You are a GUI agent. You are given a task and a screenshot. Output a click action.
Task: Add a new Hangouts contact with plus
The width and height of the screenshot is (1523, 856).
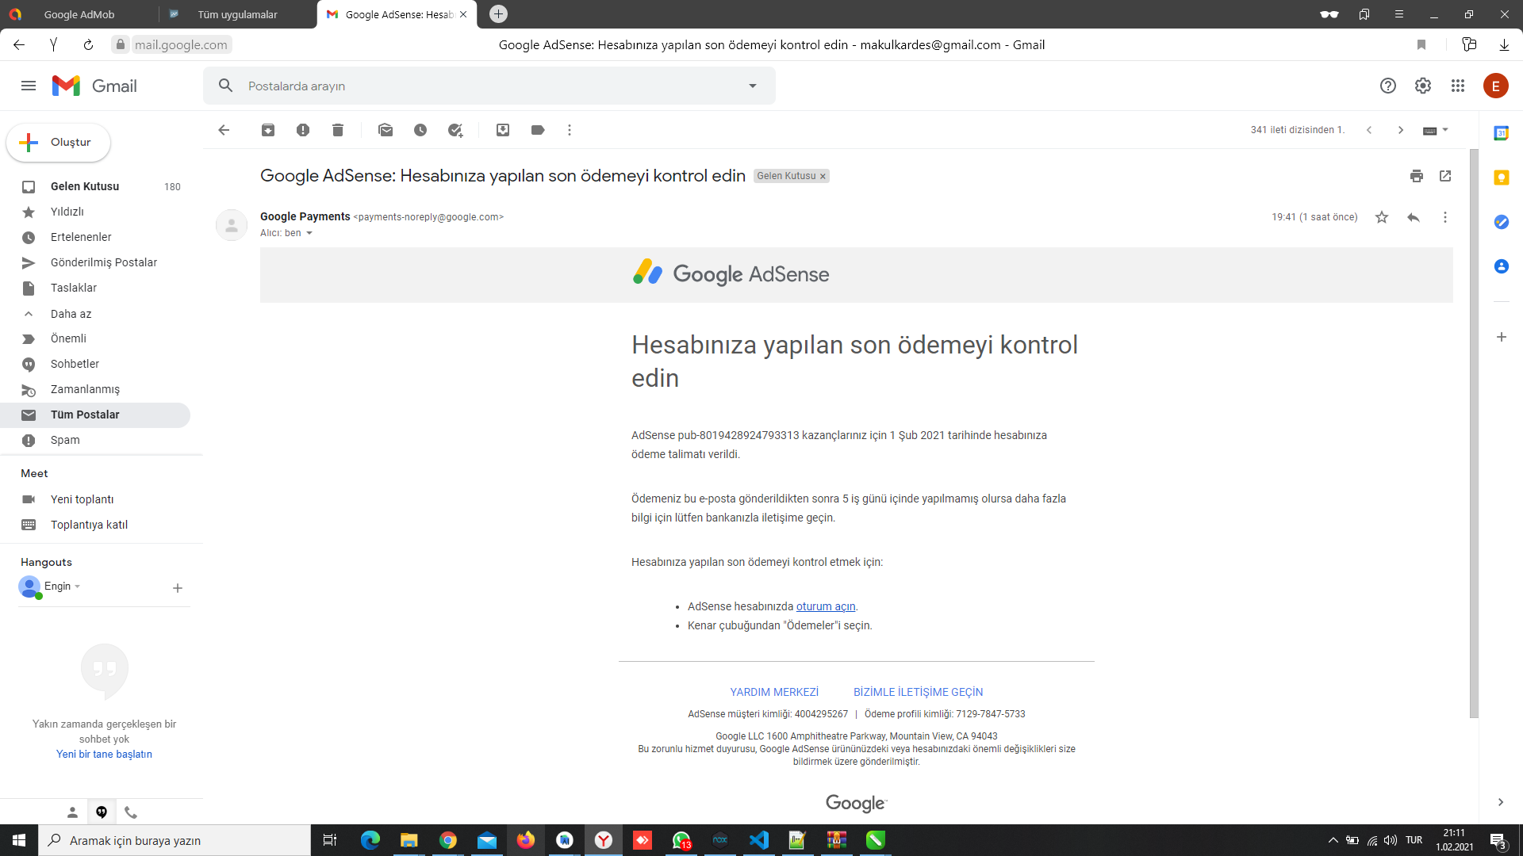click(x=178, y=588)
